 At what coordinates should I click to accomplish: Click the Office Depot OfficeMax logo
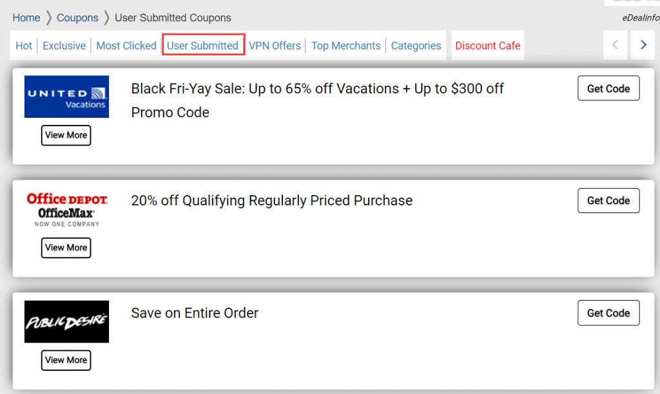tap(66, 209)
